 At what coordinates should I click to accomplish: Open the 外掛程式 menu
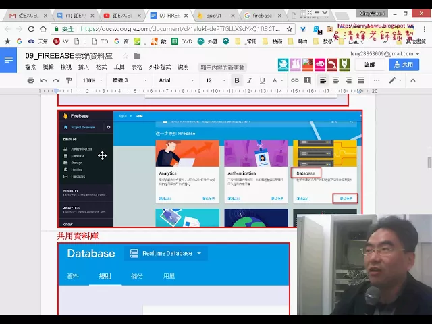point(160,67)
